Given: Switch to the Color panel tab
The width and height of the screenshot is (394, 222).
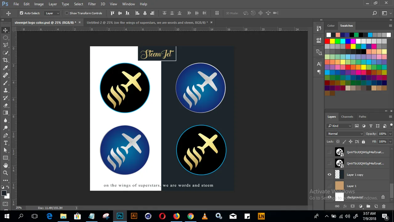Looking at the screenshot, I should point(331,26).
